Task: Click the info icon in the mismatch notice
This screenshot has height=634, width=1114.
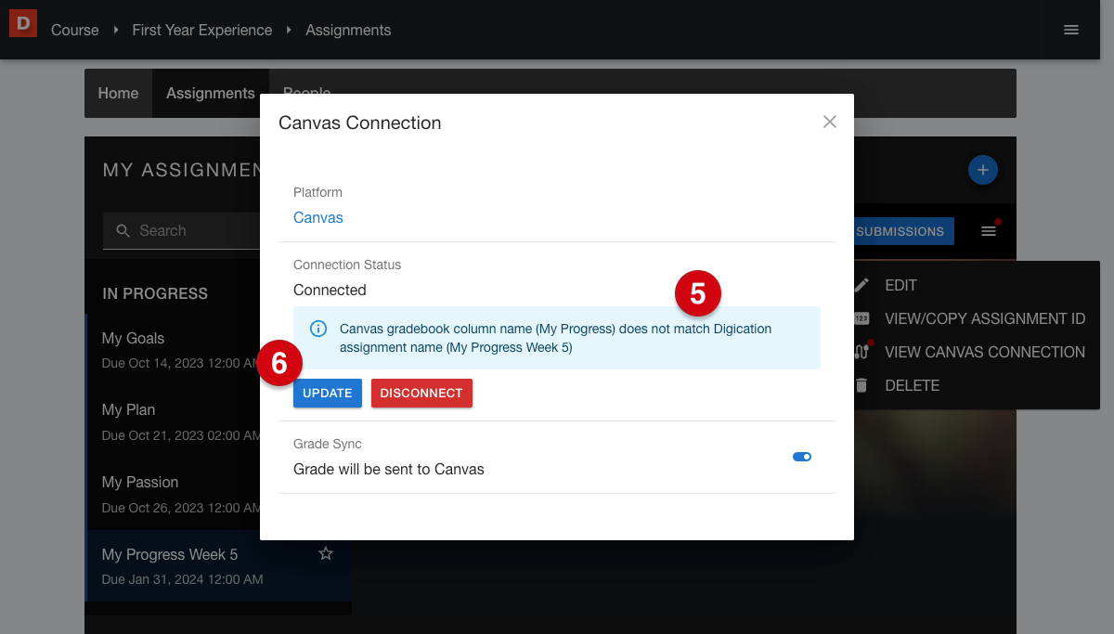Action: 317,329
